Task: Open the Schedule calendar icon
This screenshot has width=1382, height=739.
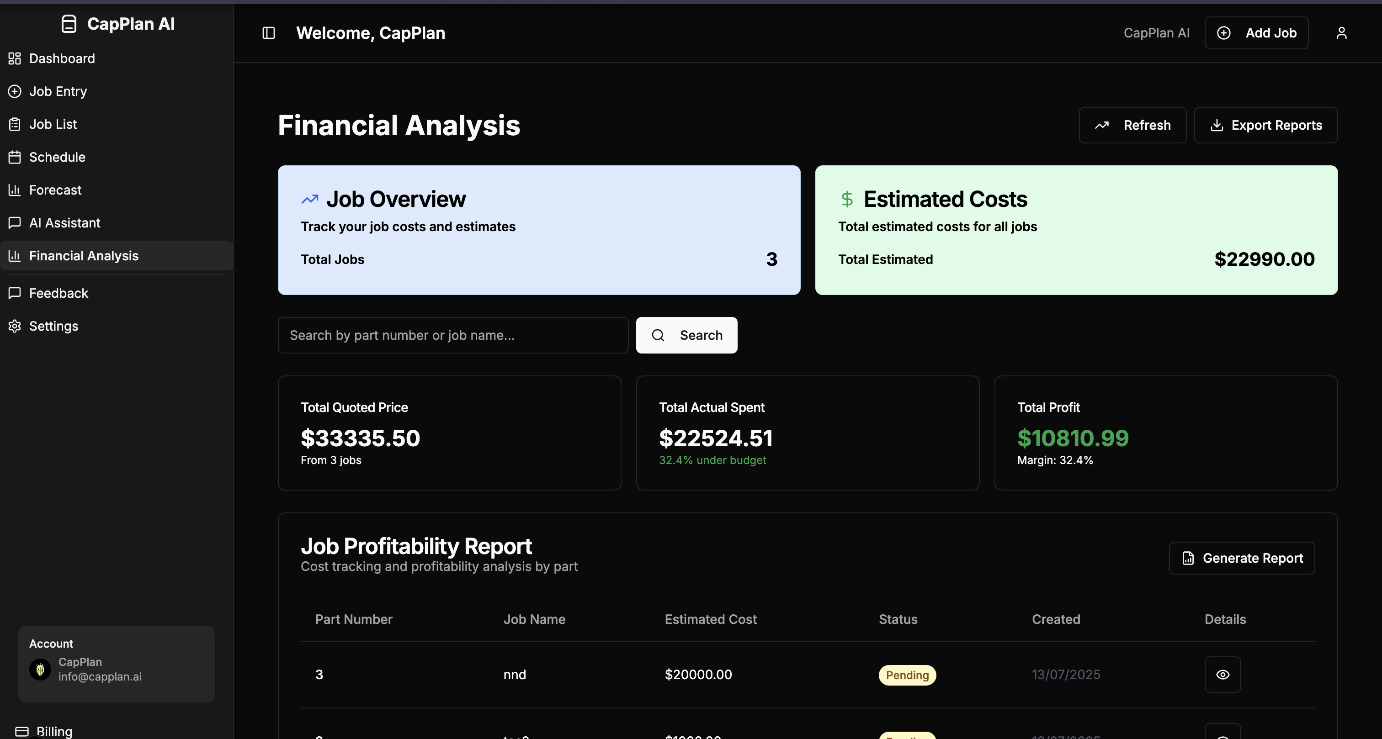Action: (15, 157)
